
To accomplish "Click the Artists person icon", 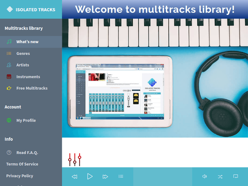I will click(9, 65).
